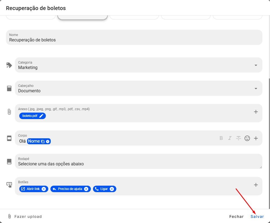Apply italic formatting in Corpo field
This screenshot has width=270, height=223.
230,138
